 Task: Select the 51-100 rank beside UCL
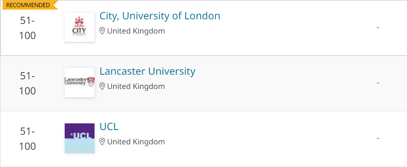point(28,139)
